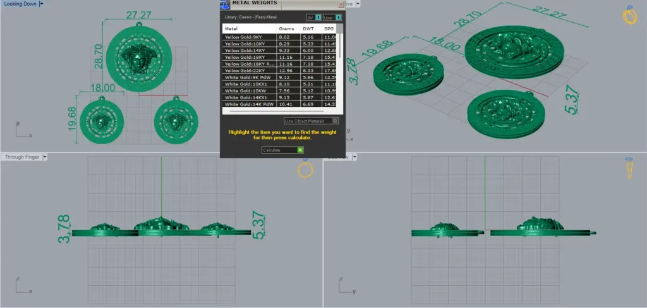
Task: Sort by the SPG column header
Action: [x=329, y=29]
